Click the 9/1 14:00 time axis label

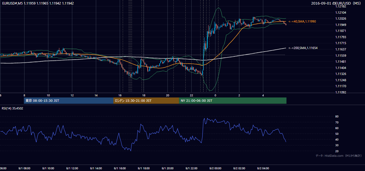click(x=96, y=168)
